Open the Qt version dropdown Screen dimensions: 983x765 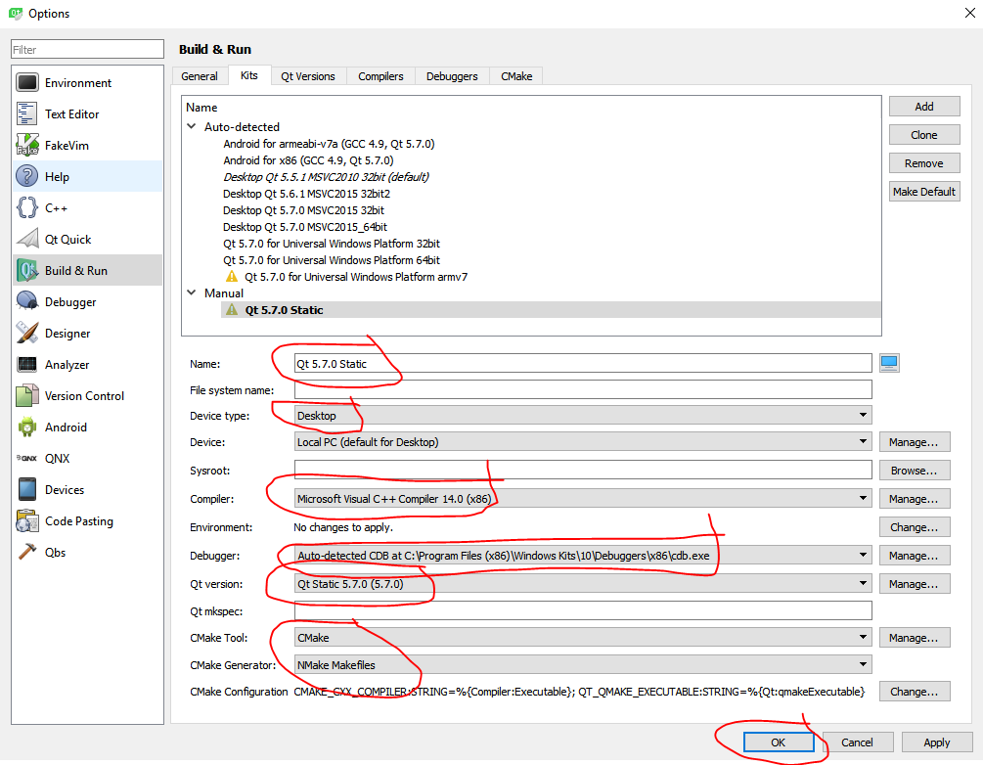pyautogui.click(x=583, y=584)
